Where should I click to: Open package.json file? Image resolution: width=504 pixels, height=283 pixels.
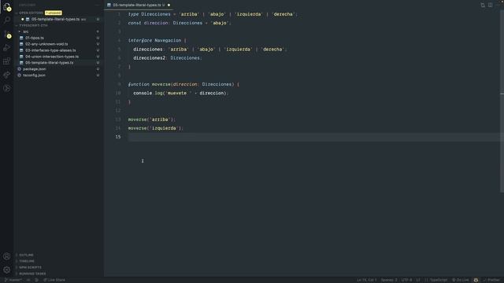(x=34, y=69)
